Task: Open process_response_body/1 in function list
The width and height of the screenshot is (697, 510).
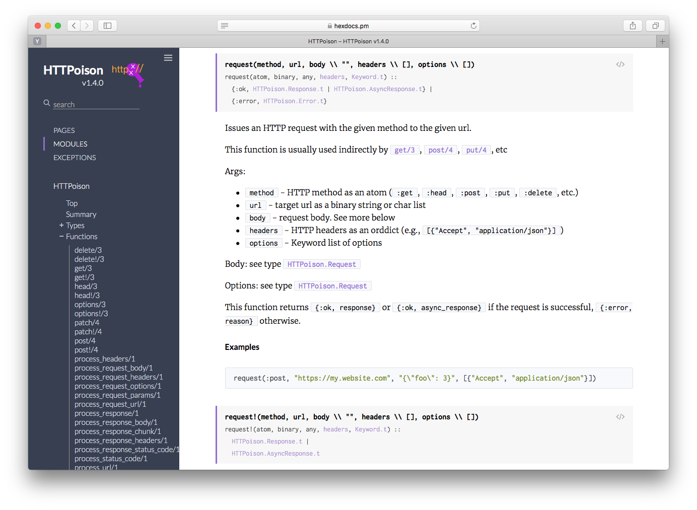Action: click(x=116, y=422)
